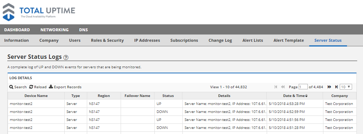Screen dimensions: 363x134
Task: Switch to the Change Log tab
Action: (x=220, y=40)
